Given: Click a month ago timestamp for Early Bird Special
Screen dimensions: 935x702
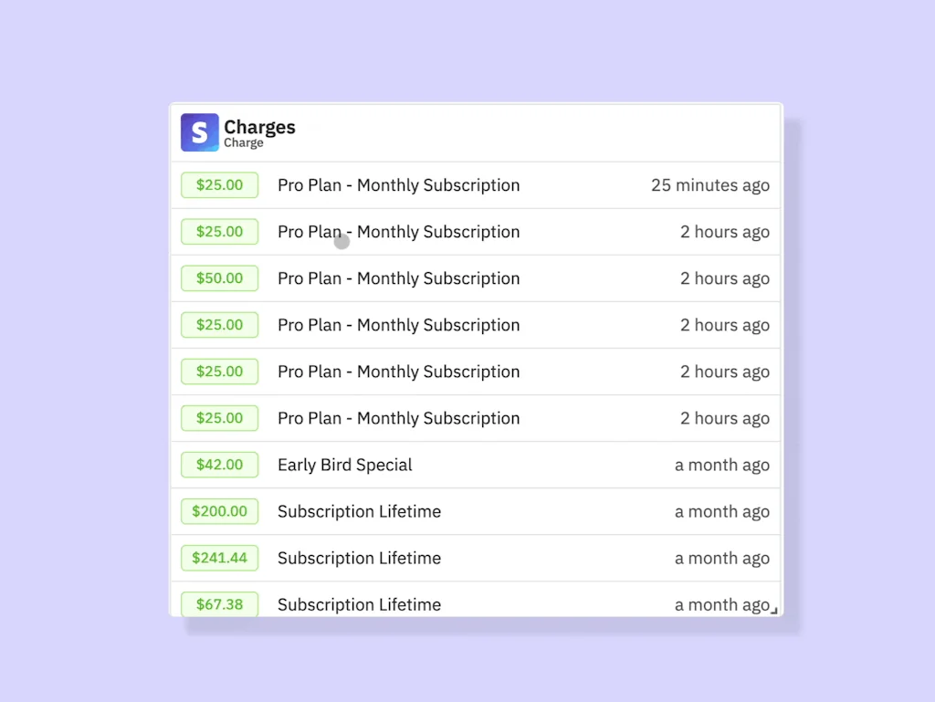Looking at the screenshot, I should pyautogui.click(x=721, y=465).
